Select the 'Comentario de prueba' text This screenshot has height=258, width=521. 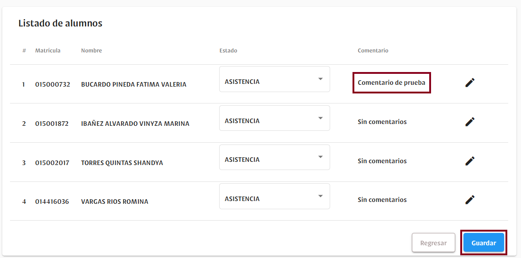coord(391,83)
